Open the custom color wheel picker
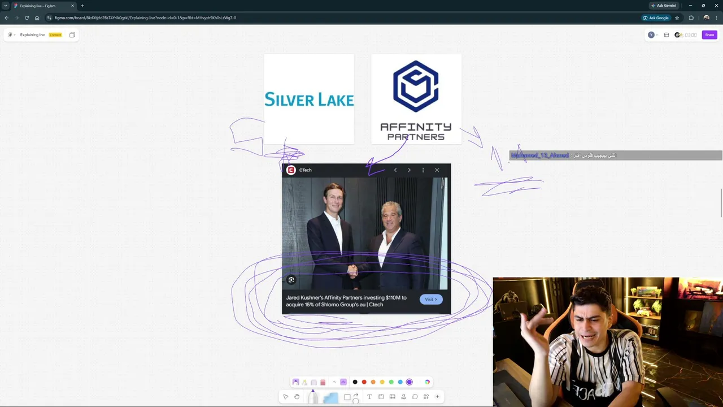723x407 pixels. point(427,382)
